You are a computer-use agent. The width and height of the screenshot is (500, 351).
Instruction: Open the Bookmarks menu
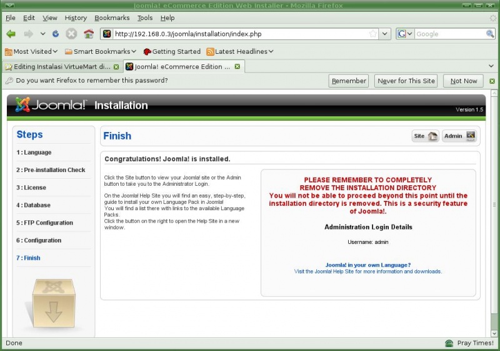(x=111, y=18)
